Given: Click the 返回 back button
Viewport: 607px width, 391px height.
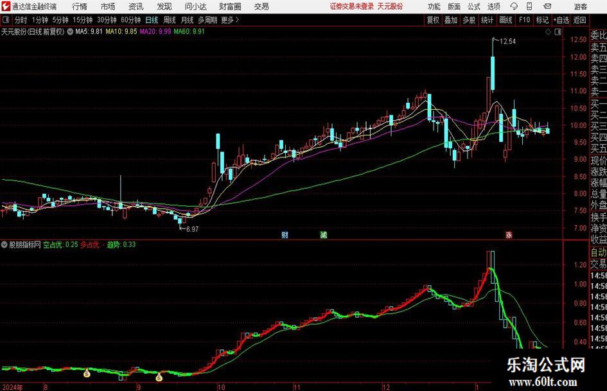Looking at the screenshot, I should (x=579, y=20).
